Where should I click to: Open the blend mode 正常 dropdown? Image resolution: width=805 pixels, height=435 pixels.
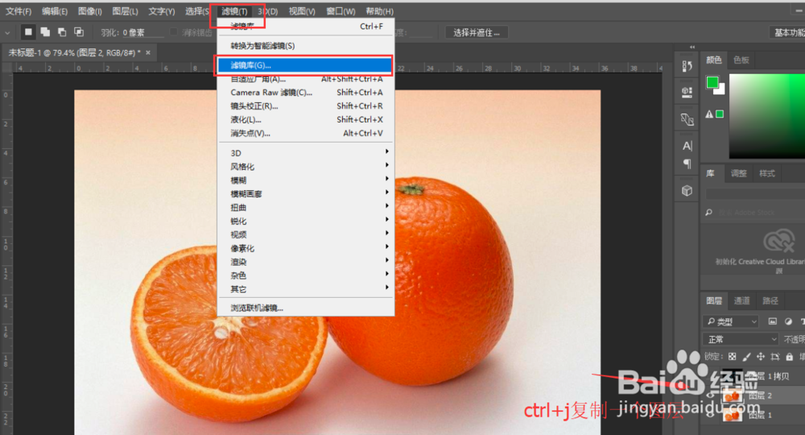(x=741, y=339)
